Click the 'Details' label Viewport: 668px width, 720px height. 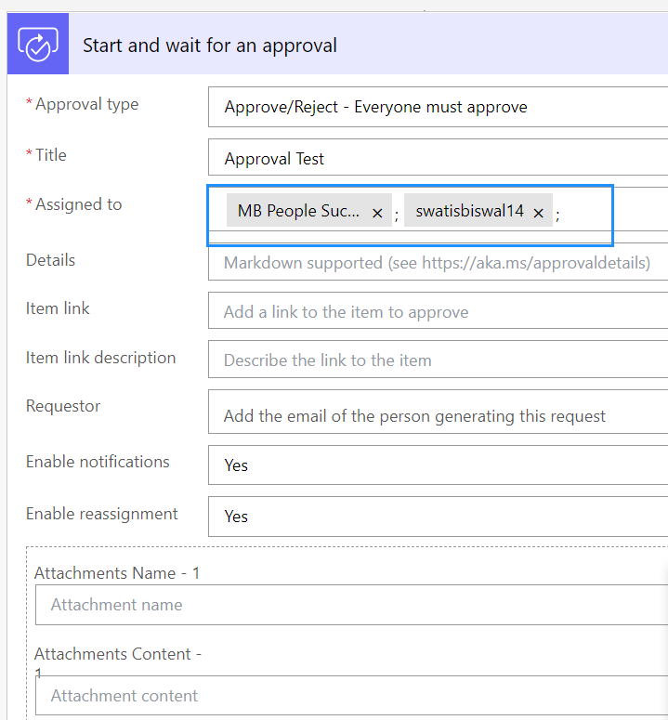click(x=50, y=260)
